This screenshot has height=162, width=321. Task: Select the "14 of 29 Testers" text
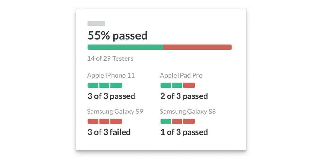[110, 58]
